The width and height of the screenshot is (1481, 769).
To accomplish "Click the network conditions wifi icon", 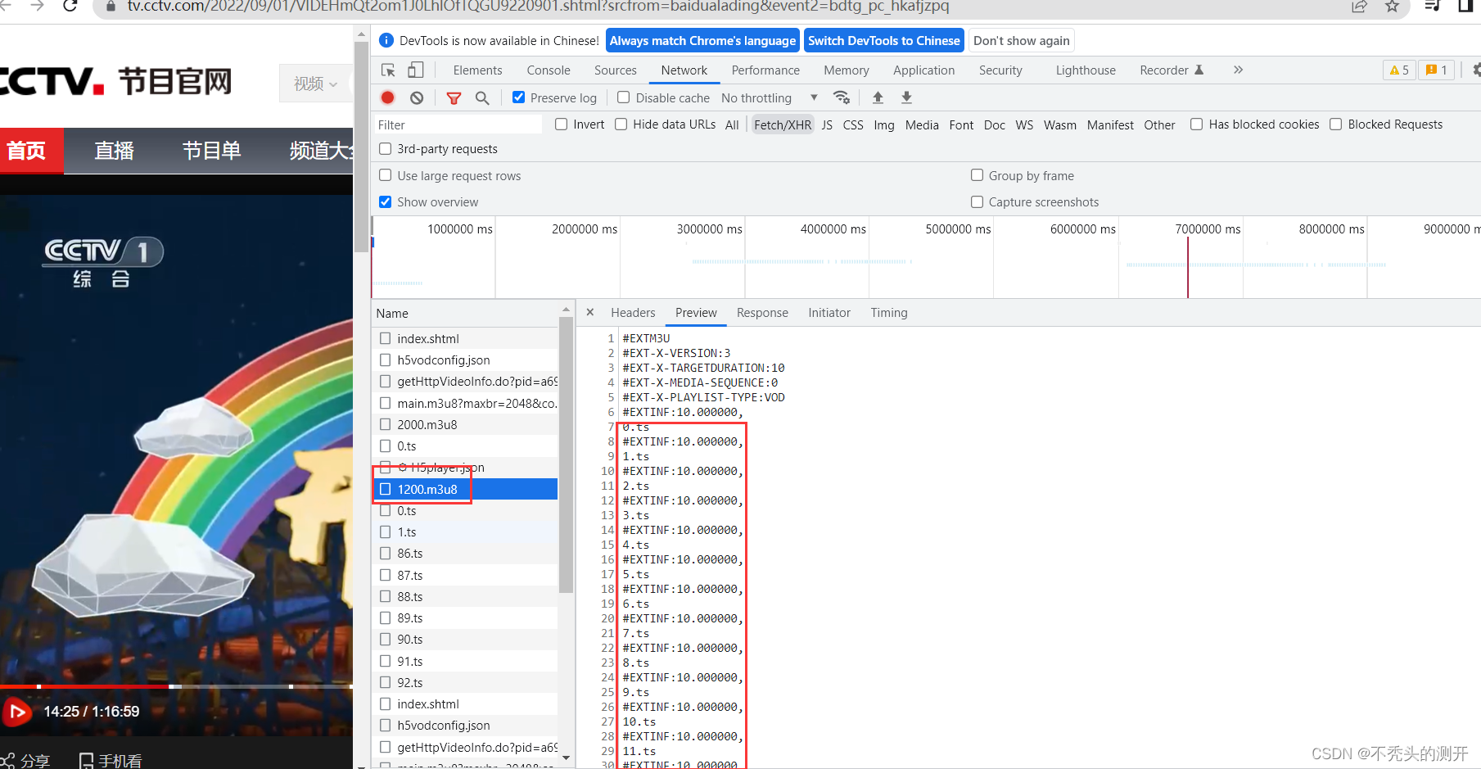I will pyautogui.click(x=842, y=97).
